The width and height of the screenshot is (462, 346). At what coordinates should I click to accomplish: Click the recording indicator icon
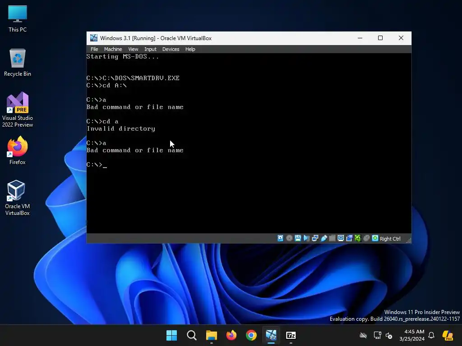350,238
